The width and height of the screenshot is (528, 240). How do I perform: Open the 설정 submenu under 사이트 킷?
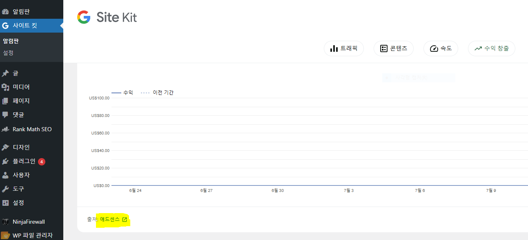pyautogui.click(x=8, y=53)
